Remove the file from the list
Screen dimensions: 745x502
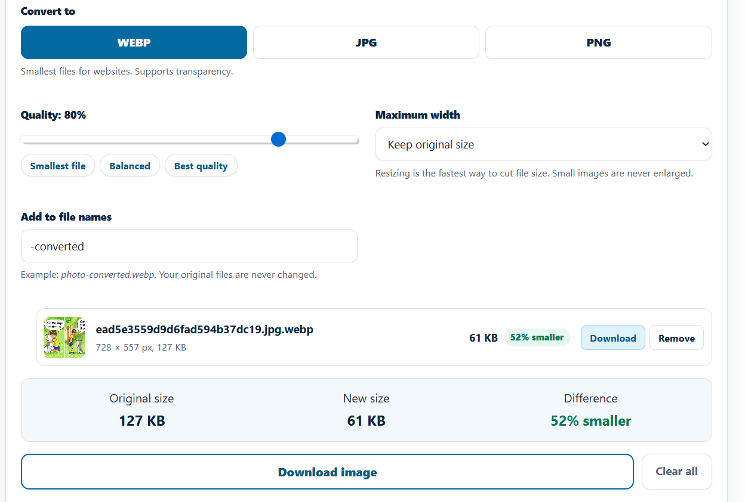(676, 337)
